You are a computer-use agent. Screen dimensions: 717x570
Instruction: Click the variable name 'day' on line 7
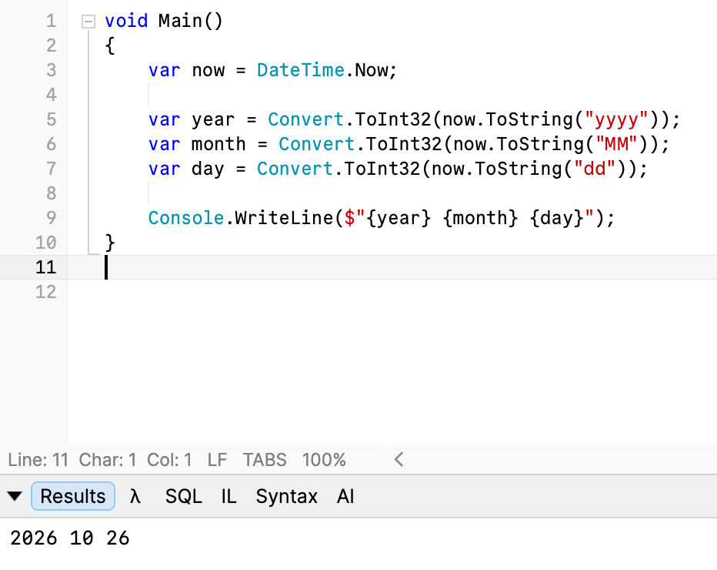pos(208,169)
